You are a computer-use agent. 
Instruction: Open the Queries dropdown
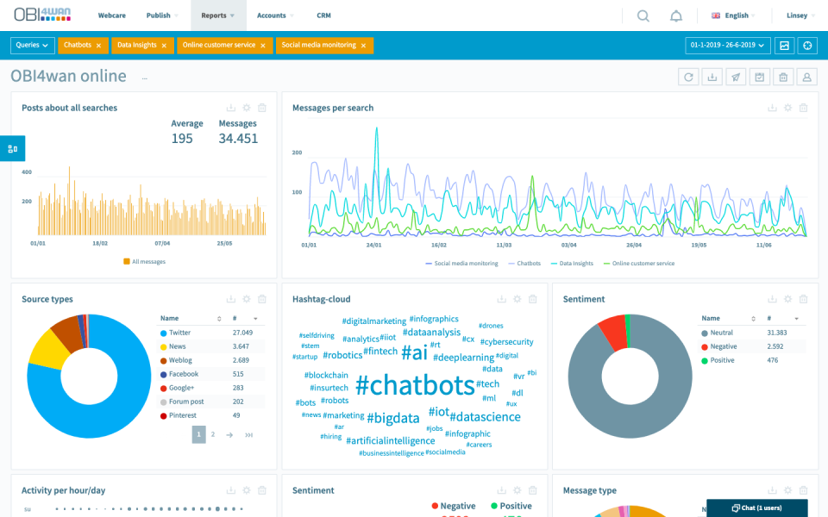click(32, 45)
